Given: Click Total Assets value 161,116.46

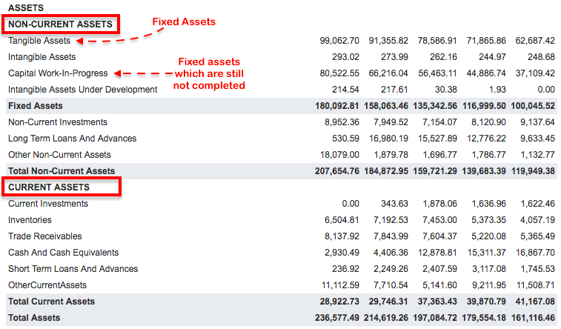Looking at the screenshot, I should 533,318.
